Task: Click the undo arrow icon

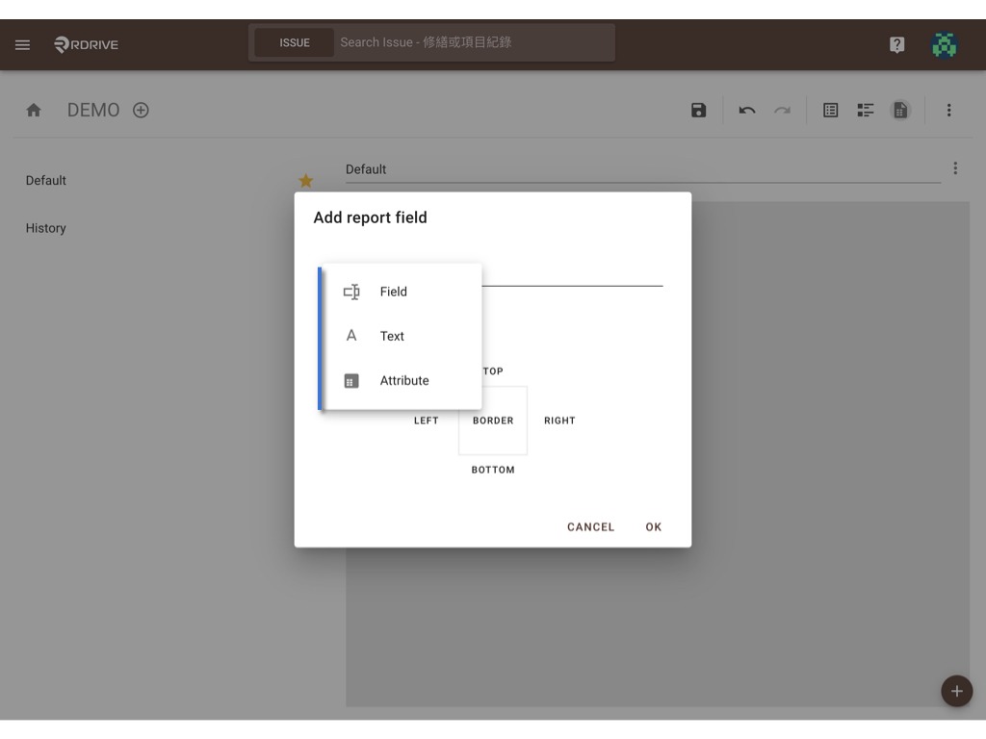Action: pos(747,111)
